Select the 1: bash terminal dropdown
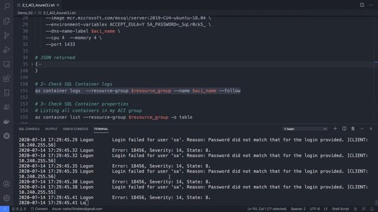 [x=305, y=129]
